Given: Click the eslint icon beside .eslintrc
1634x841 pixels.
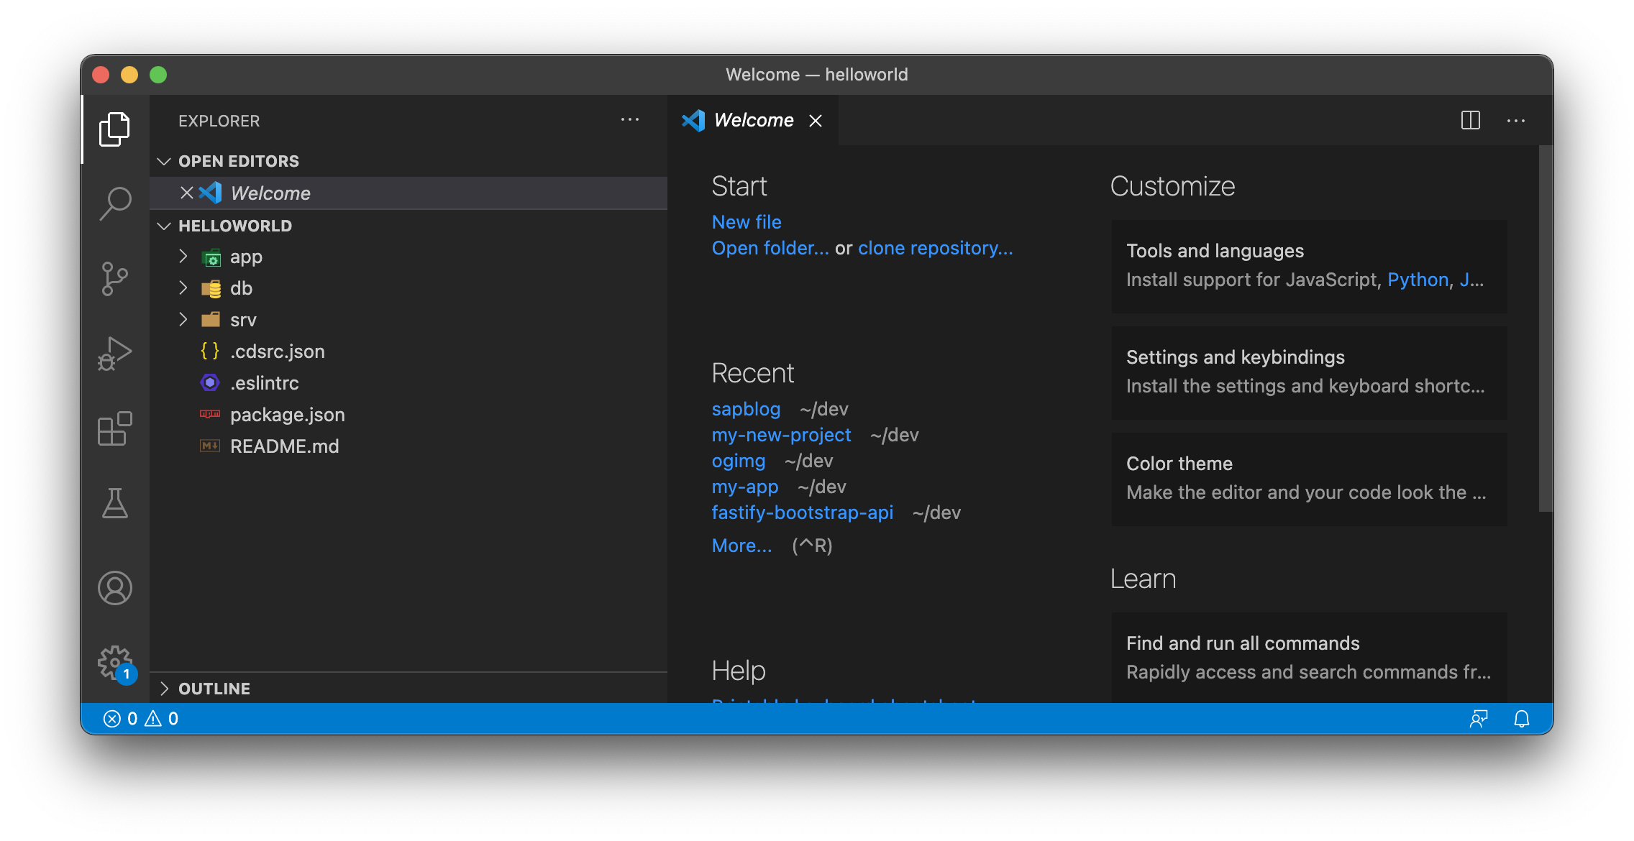Looking at the screenshot, I should 210,383.
